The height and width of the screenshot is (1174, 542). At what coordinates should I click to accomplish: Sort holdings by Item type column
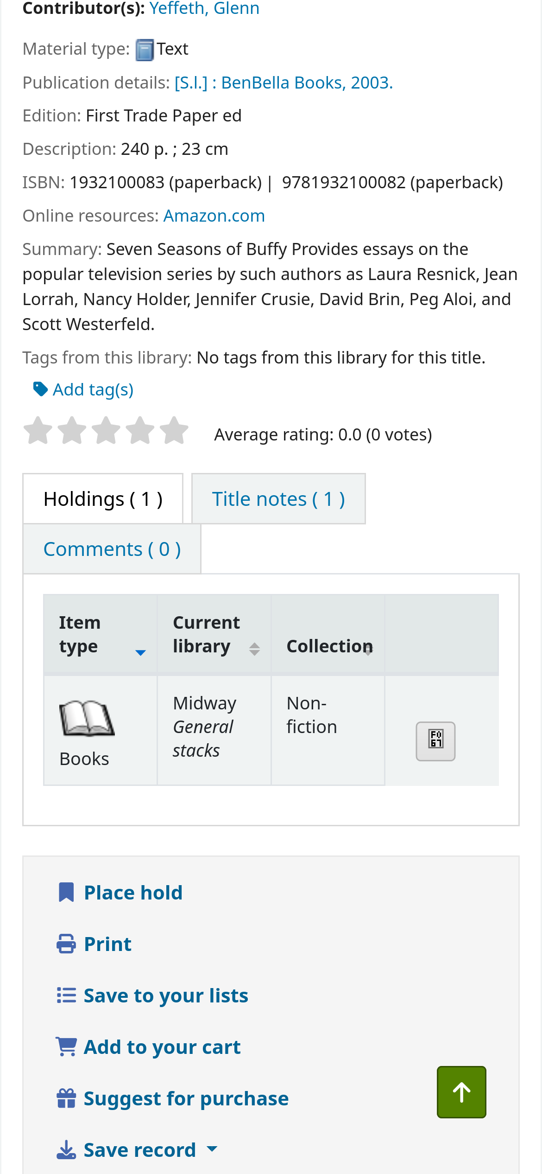pos(100,634)
